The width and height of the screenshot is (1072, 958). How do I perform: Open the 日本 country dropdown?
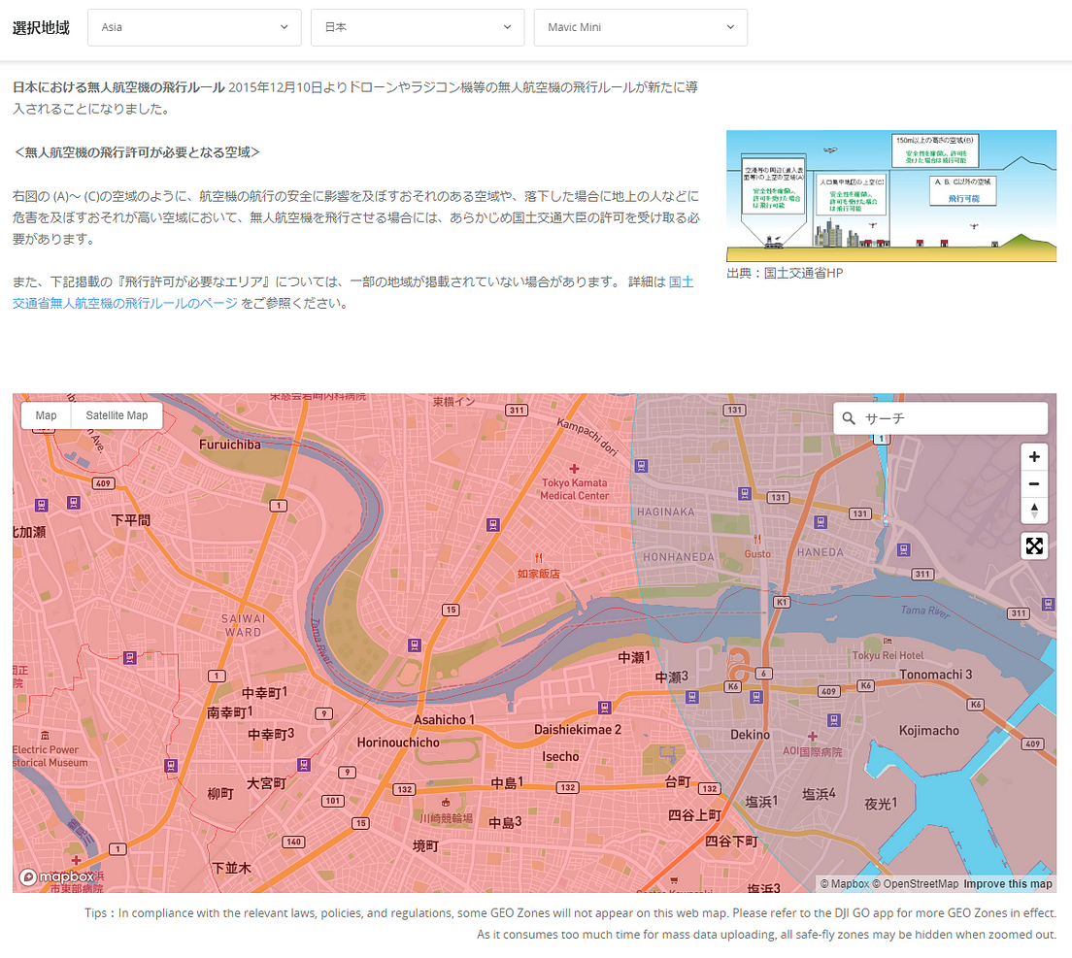tap(417, 27)
